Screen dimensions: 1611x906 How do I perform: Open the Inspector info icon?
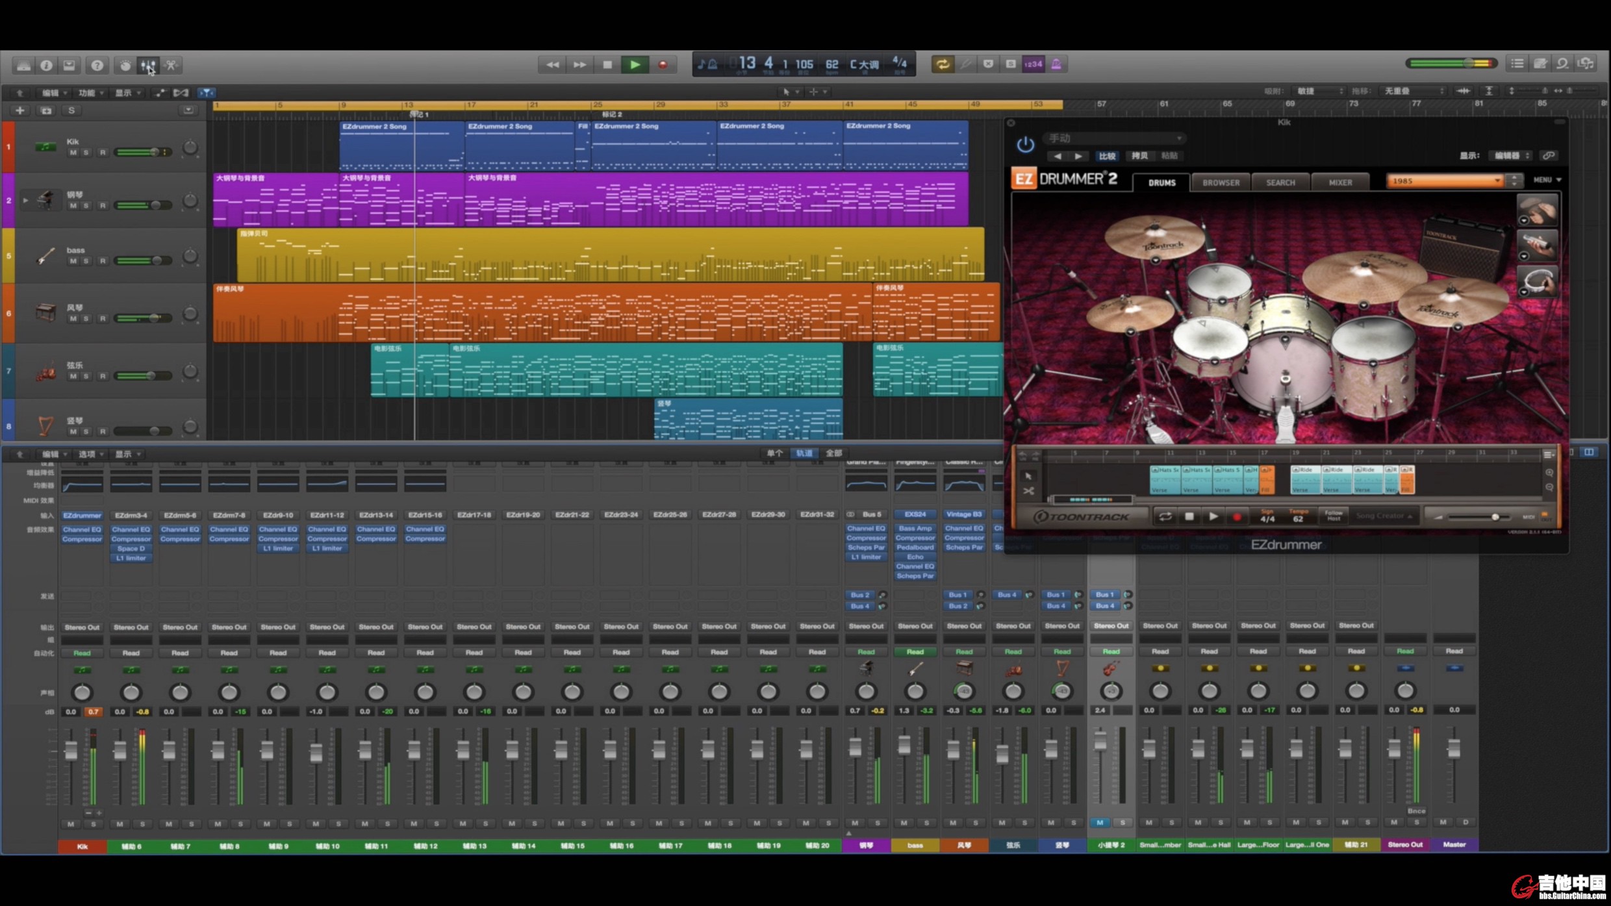pyautogui.click(x=46, y=65)
